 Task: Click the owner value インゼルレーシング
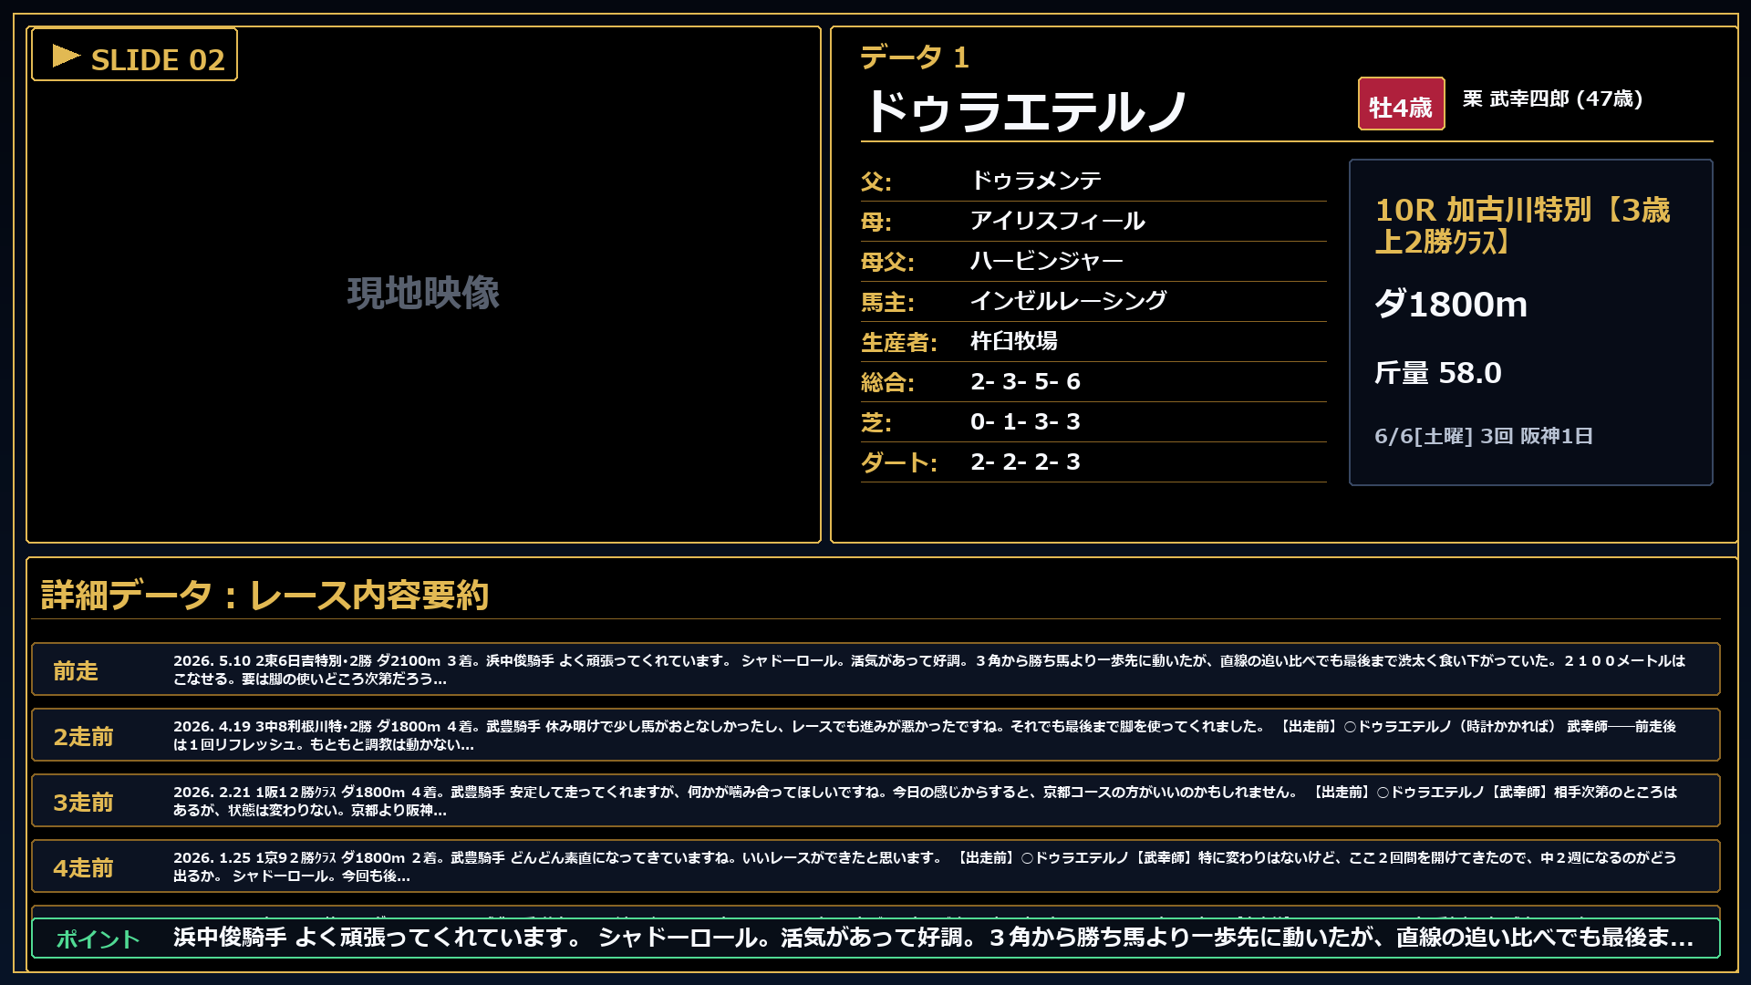pyautogui.click(x=1069, y=301)
